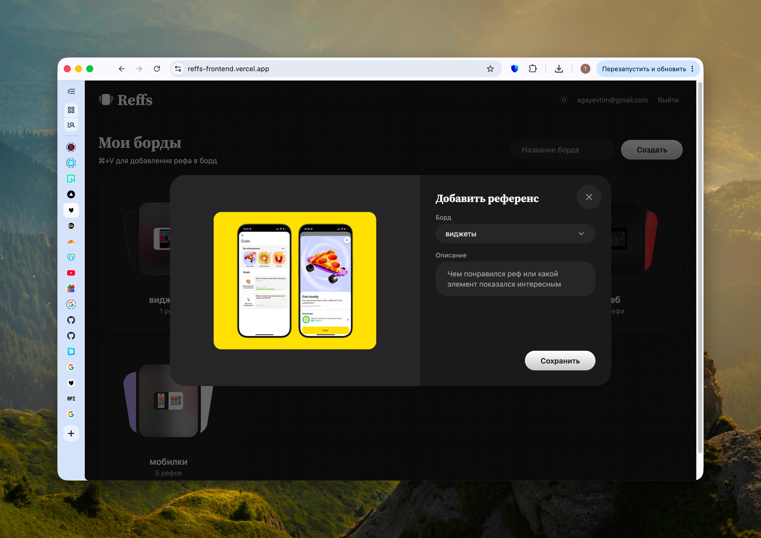Screen dimensions: 761x538
Task: Focus the Название борда input field
Action: click(x=562, y=150)
